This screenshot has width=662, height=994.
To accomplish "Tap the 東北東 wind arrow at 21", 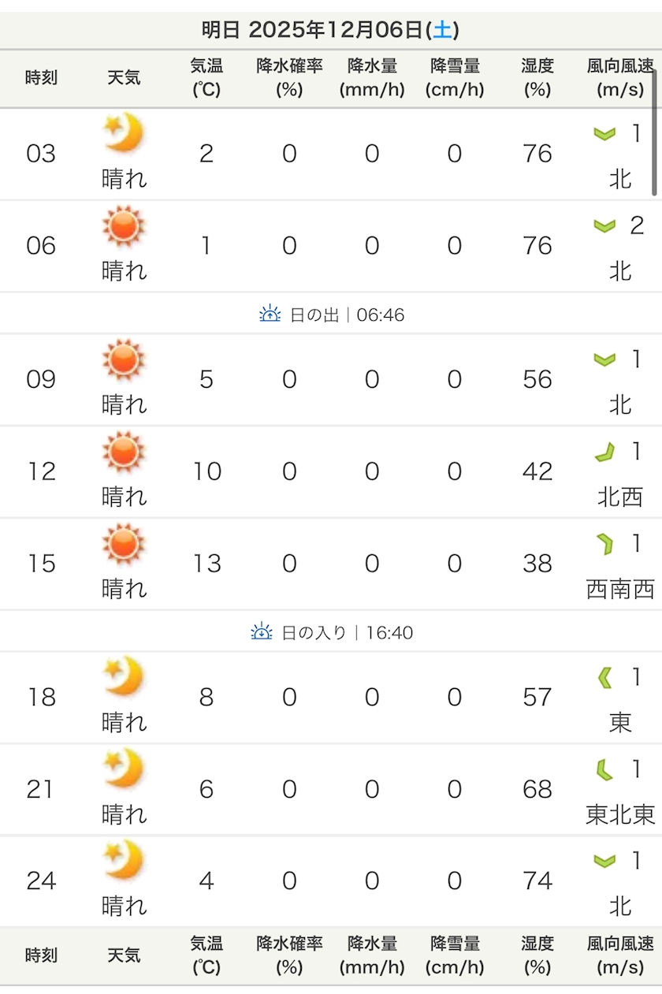I will 604,769.
